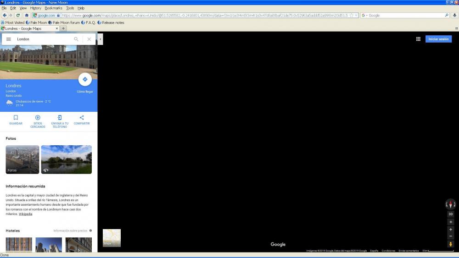This screenshot has height=258, width=459.
Task: Click the browser Back arrow
Action: click(x=5, y=15)
